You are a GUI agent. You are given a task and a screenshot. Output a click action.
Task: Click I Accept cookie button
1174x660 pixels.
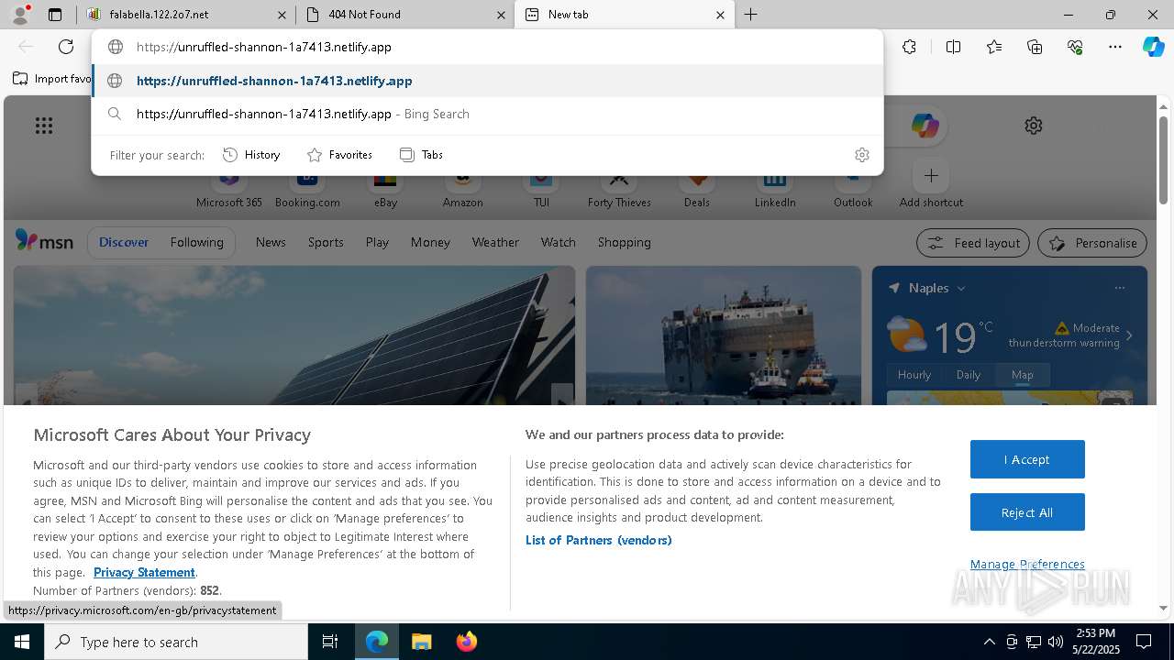coord(1027,459)
